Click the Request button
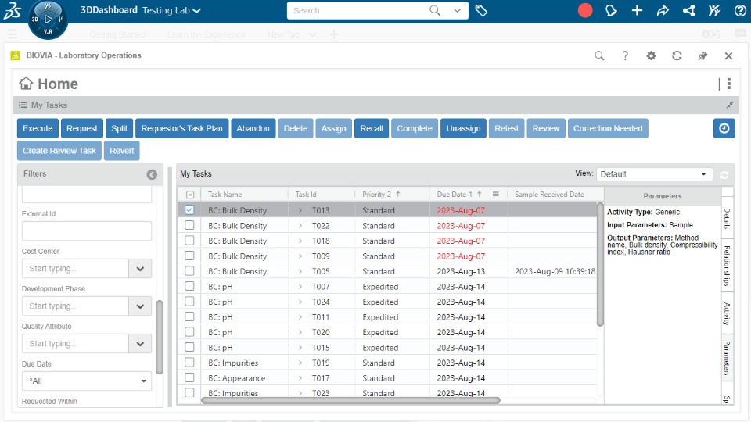 pos(82,128)
